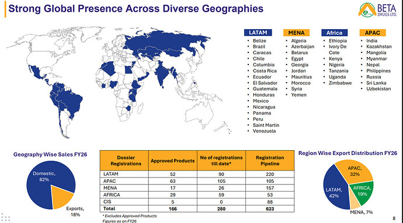Image resolution: width=403 pixels, height=223 pixels.
Task: Click the 'Approved Products' column header
Action: (x=173, y=161)
